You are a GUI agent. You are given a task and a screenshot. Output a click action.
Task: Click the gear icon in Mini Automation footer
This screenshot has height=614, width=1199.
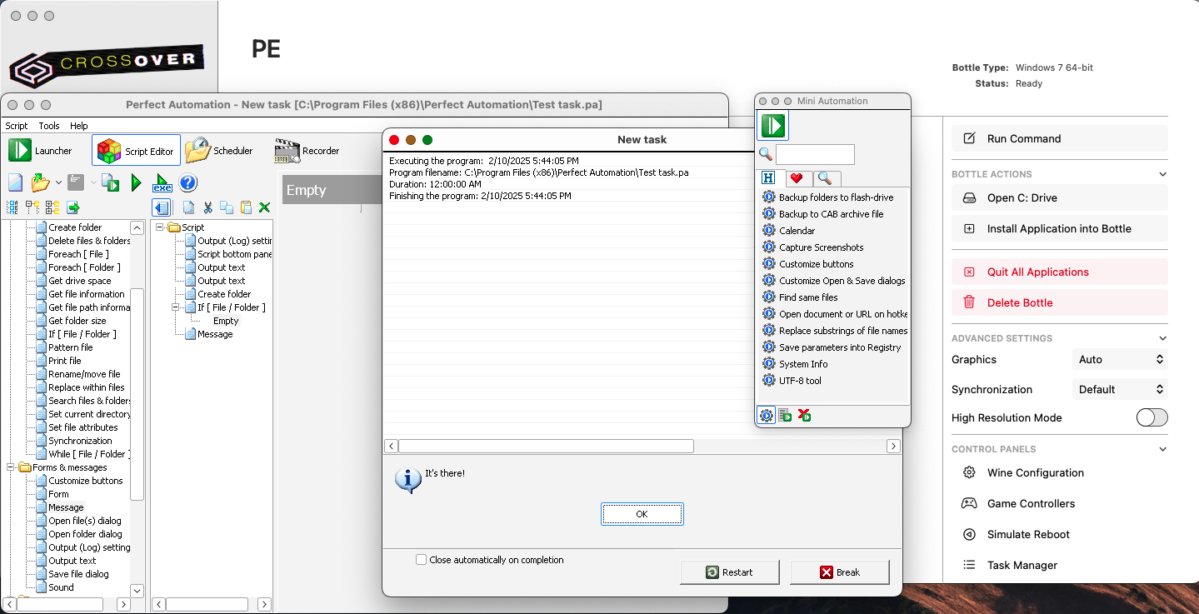[x=766, y=415]
